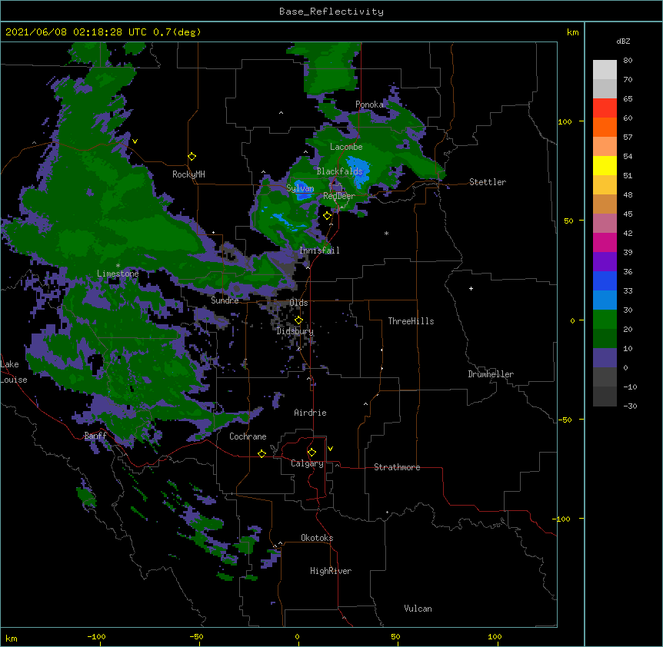Select the Innisfail label
Viewport: 663px width, 647px height.
320,251
